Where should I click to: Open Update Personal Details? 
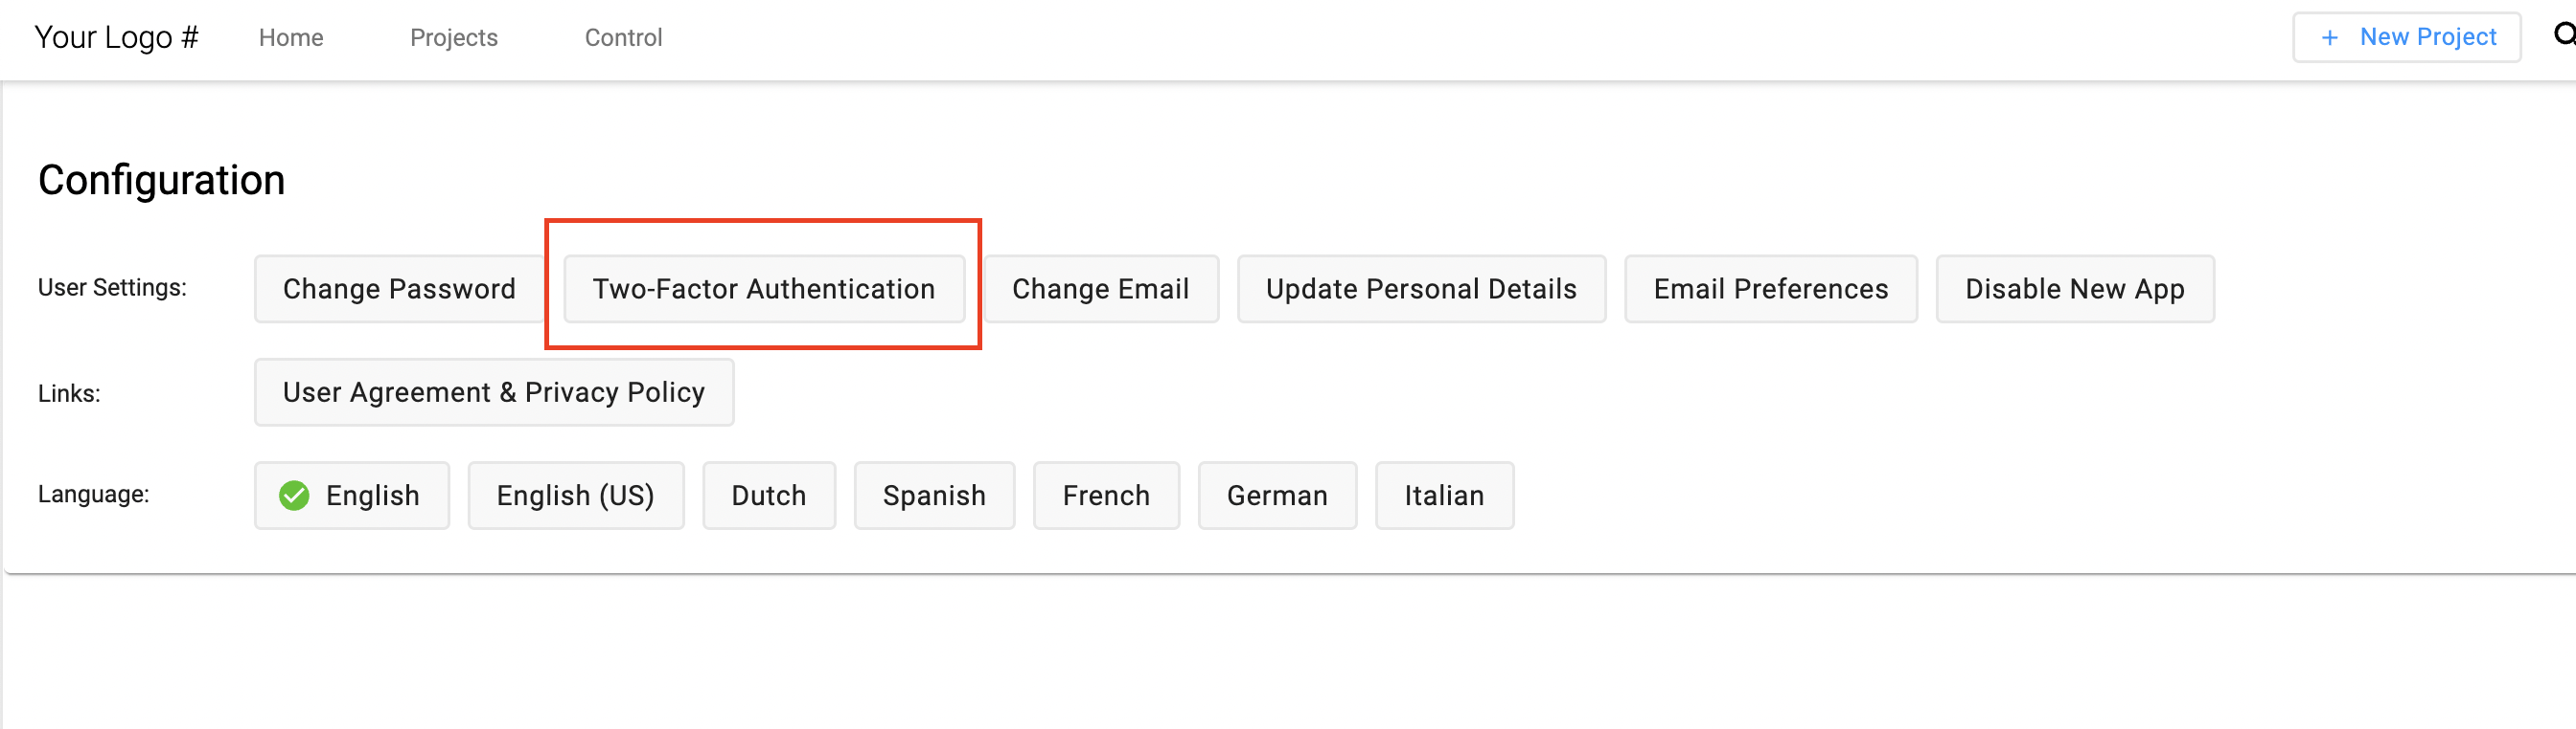point(1421,289)
